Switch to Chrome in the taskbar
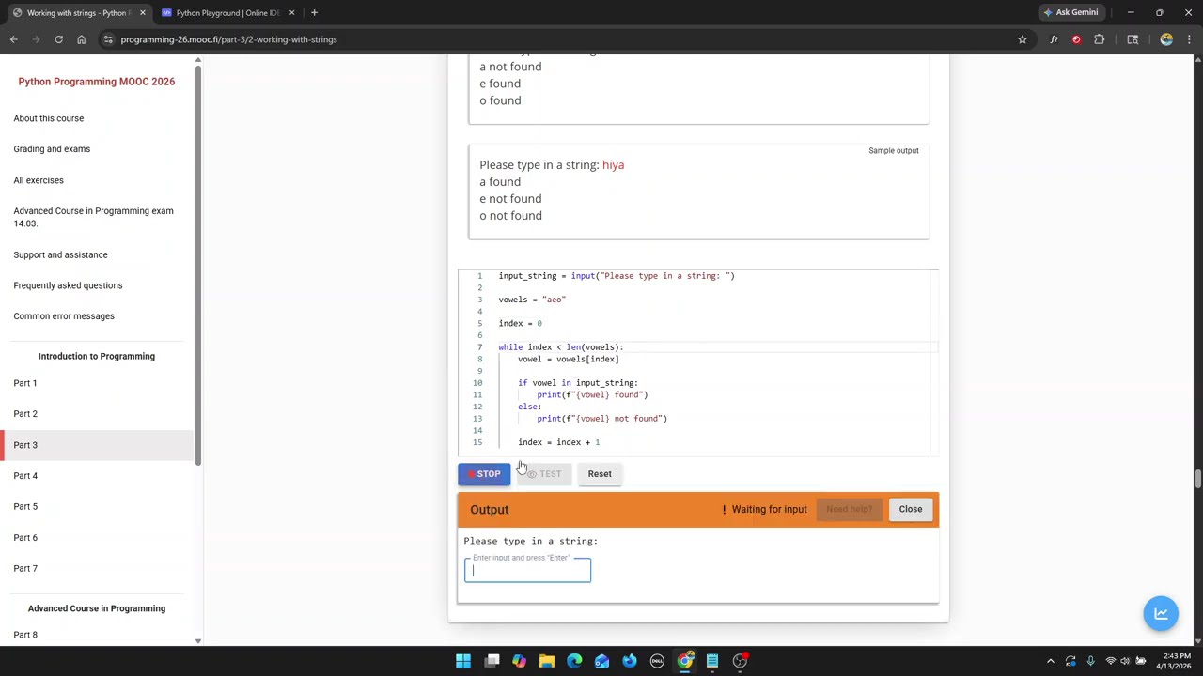This screenshot has width=1203, height=676. 685,661
